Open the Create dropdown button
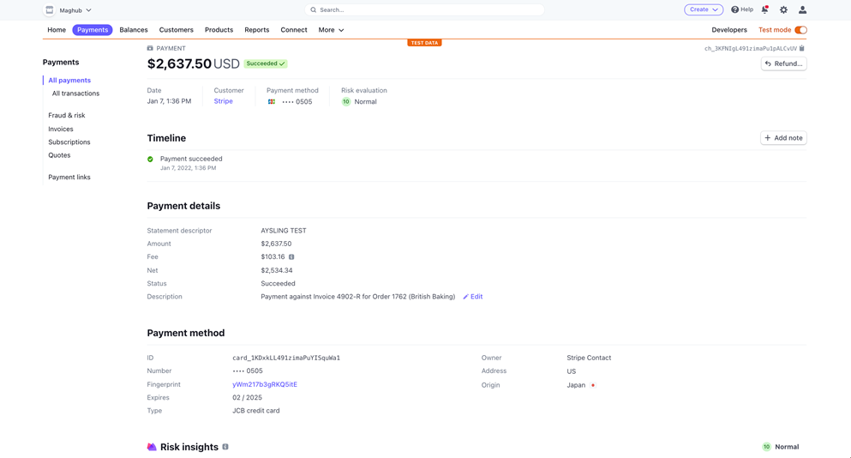The width and height of the screenshot is (851, 458). (703, 9)
